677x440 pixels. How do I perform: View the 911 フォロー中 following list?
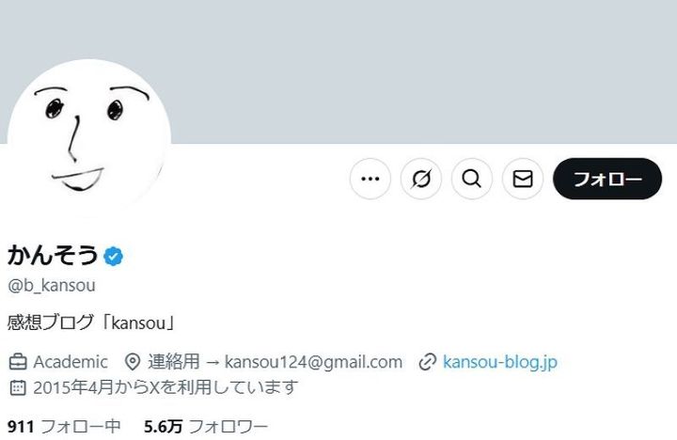[x=64, y=427]
